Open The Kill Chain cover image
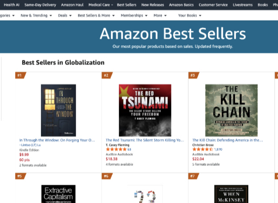278x203 pixels. (231, 110)
